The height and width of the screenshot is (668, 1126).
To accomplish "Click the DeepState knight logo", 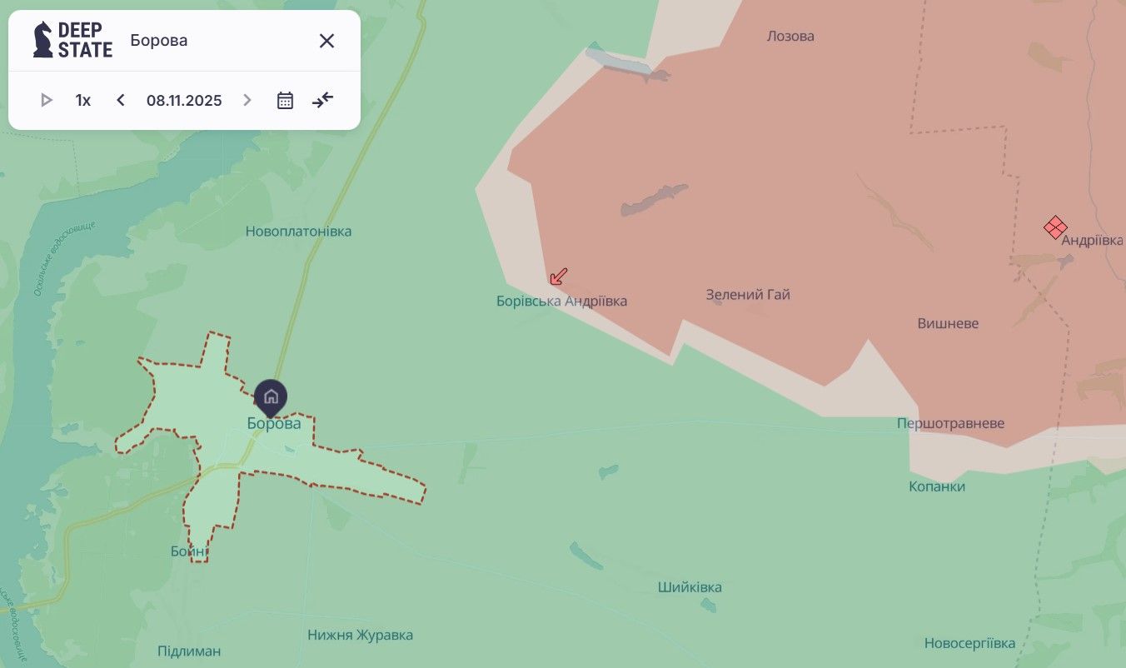I will [x=43, y=40].
